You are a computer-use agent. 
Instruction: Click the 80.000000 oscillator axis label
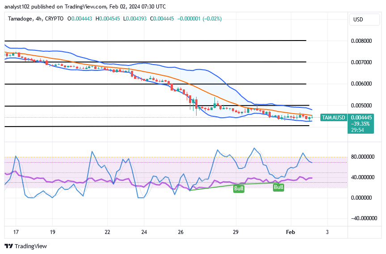click(x=363, y=157)
